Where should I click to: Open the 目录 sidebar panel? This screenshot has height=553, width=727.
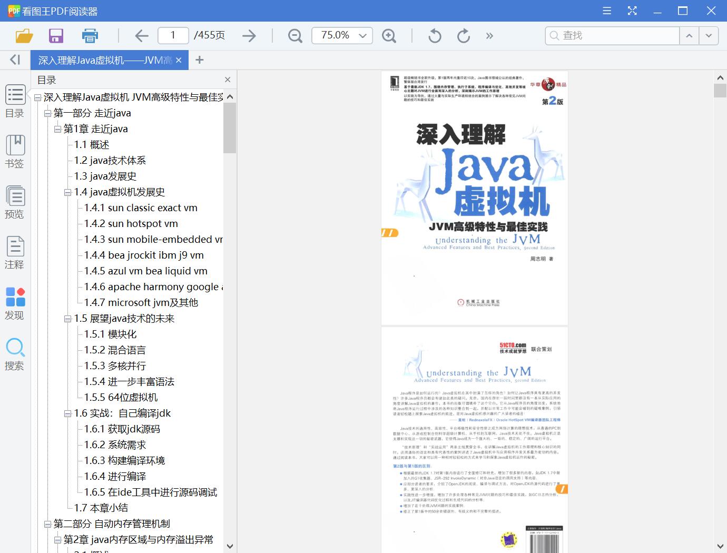click(x=15, y=101)
